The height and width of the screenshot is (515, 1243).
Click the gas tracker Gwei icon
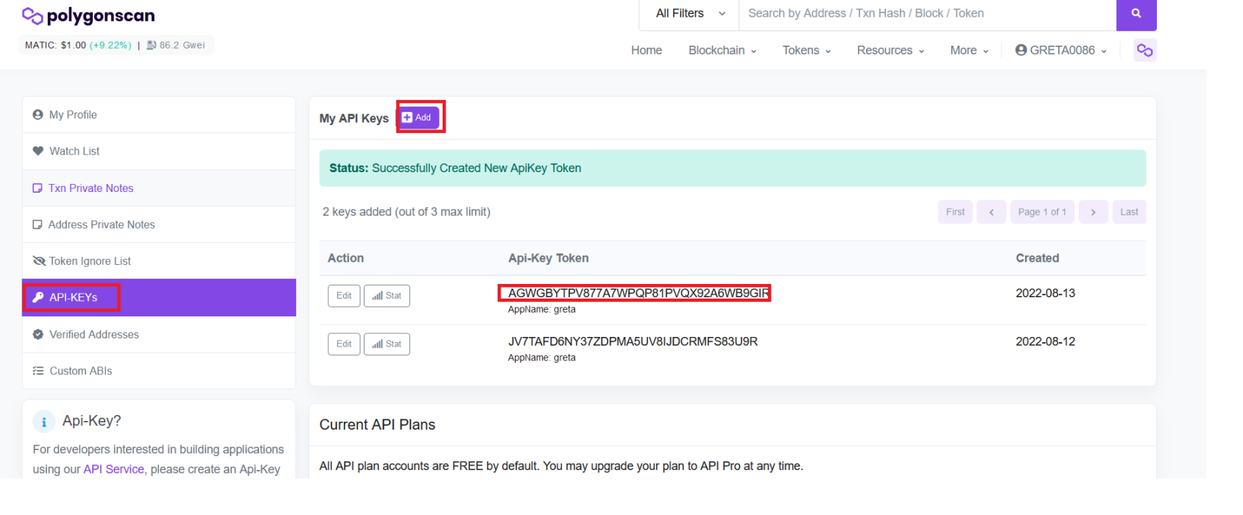(x=151, y=46)
